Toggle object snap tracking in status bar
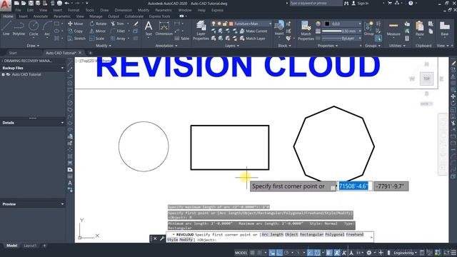 310,253
